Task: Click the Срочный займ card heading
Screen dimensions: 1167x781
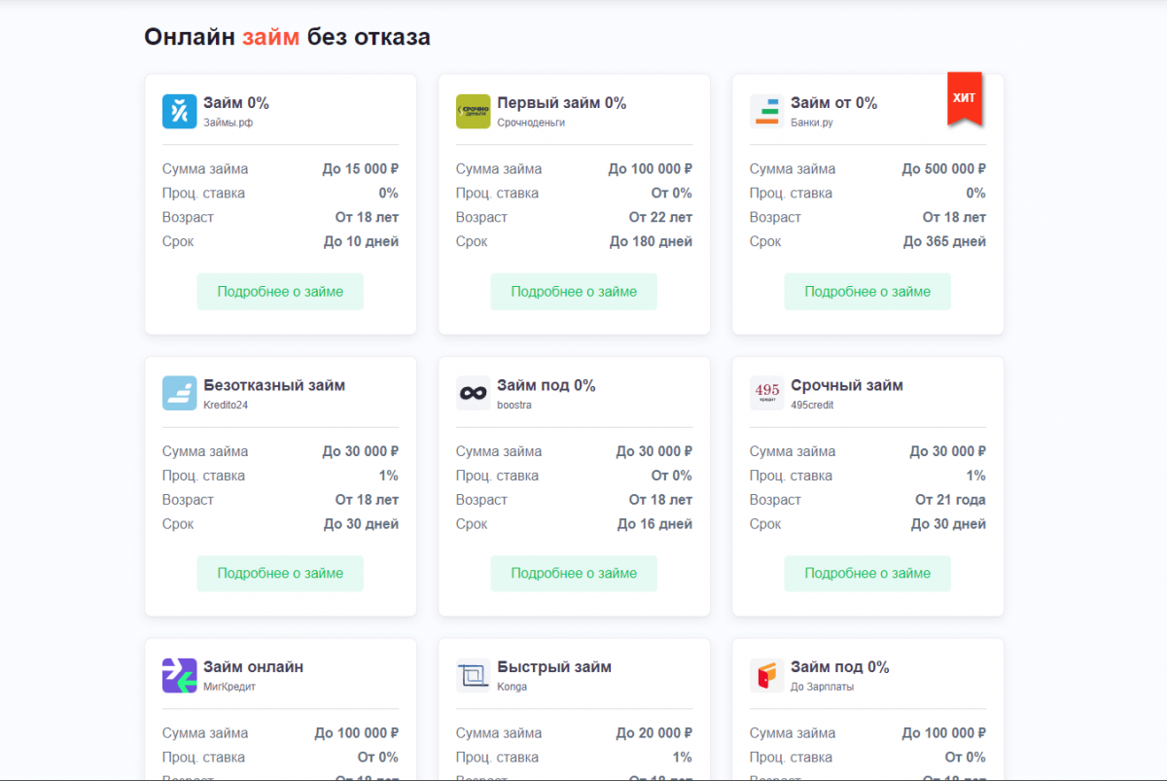Action: [846, 385]
